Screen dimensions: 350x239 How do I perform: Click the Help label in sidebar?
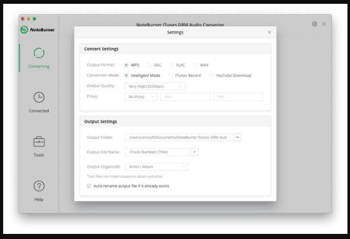(x=39, y=199)
